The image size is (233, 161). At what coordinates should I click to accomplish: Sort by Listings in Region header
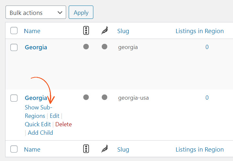[200, 31]
